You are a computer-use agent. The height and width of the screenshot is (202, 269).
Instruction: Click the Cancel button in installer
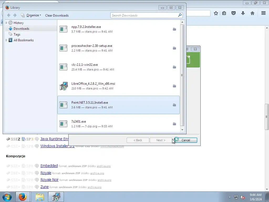coord(185,140)
